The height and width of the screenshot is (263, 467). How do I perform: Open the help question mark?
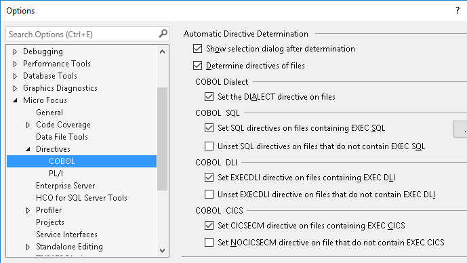tap(458, 10)
